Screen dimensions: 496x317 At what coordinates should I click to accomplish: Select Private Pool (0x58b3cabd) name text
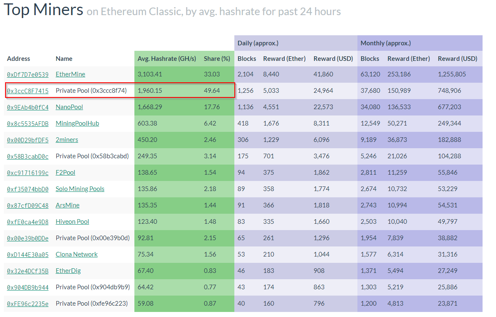coord(92,156)
